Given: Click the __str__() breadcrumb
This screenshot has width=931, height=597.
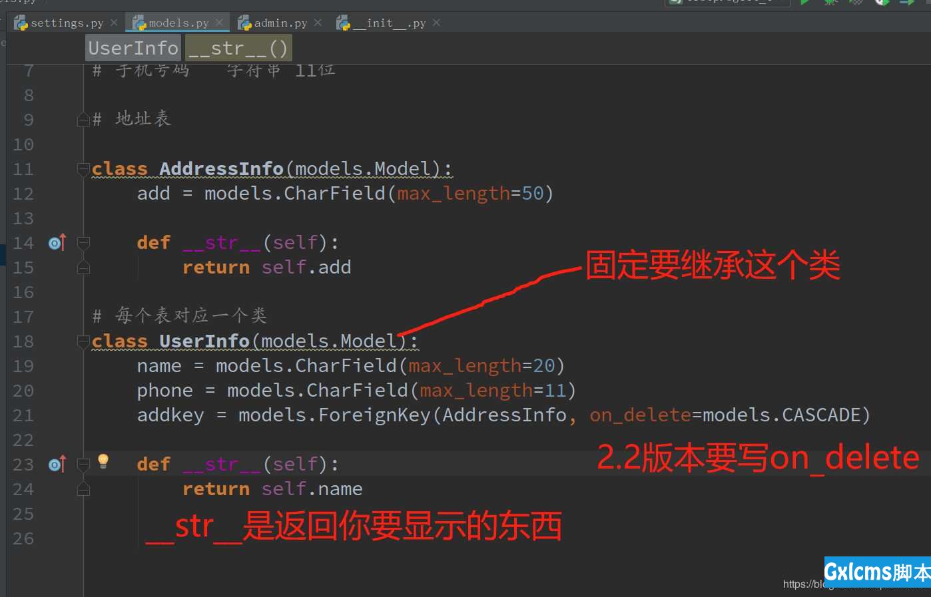Looking at the screenshot, I should pos(238,48).
